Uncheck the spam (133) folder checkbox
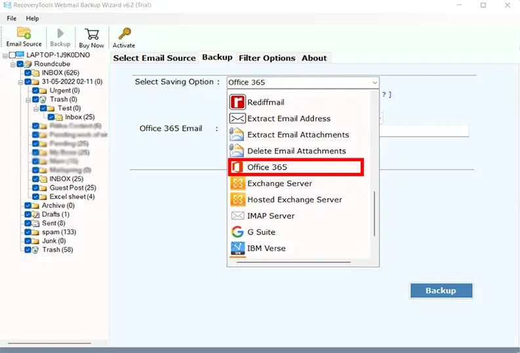Screen dimensions: 520x353 click(28, 232)
